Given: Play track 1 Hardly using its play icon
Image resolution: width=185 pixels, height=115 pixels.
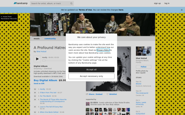Looking at the screenshot, I should 35,89.
